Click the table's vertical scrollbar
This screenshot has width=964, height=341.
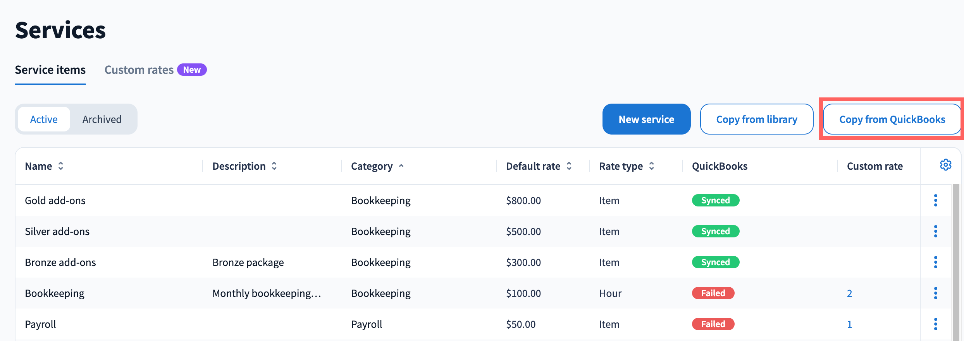click(956, 262)
